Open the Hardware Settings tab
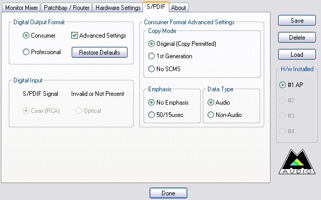This screenshot has width=321, height=200. 118,8
